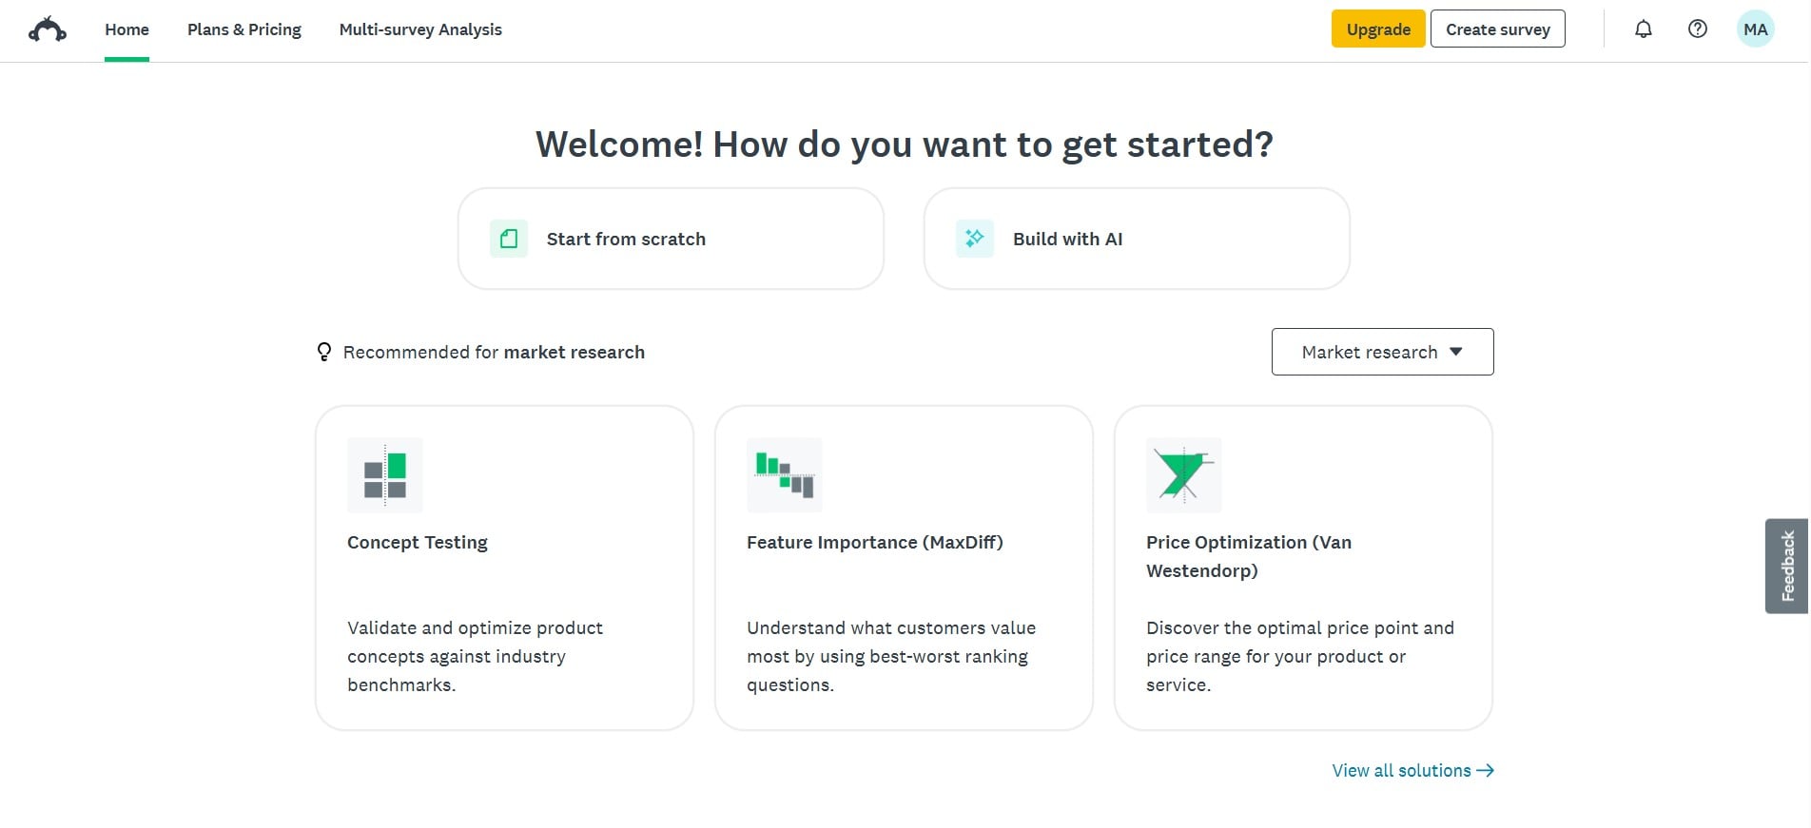
Task: Click the Feature Importance MaxDiff chart icon
Action: click(x=785, y=475)
